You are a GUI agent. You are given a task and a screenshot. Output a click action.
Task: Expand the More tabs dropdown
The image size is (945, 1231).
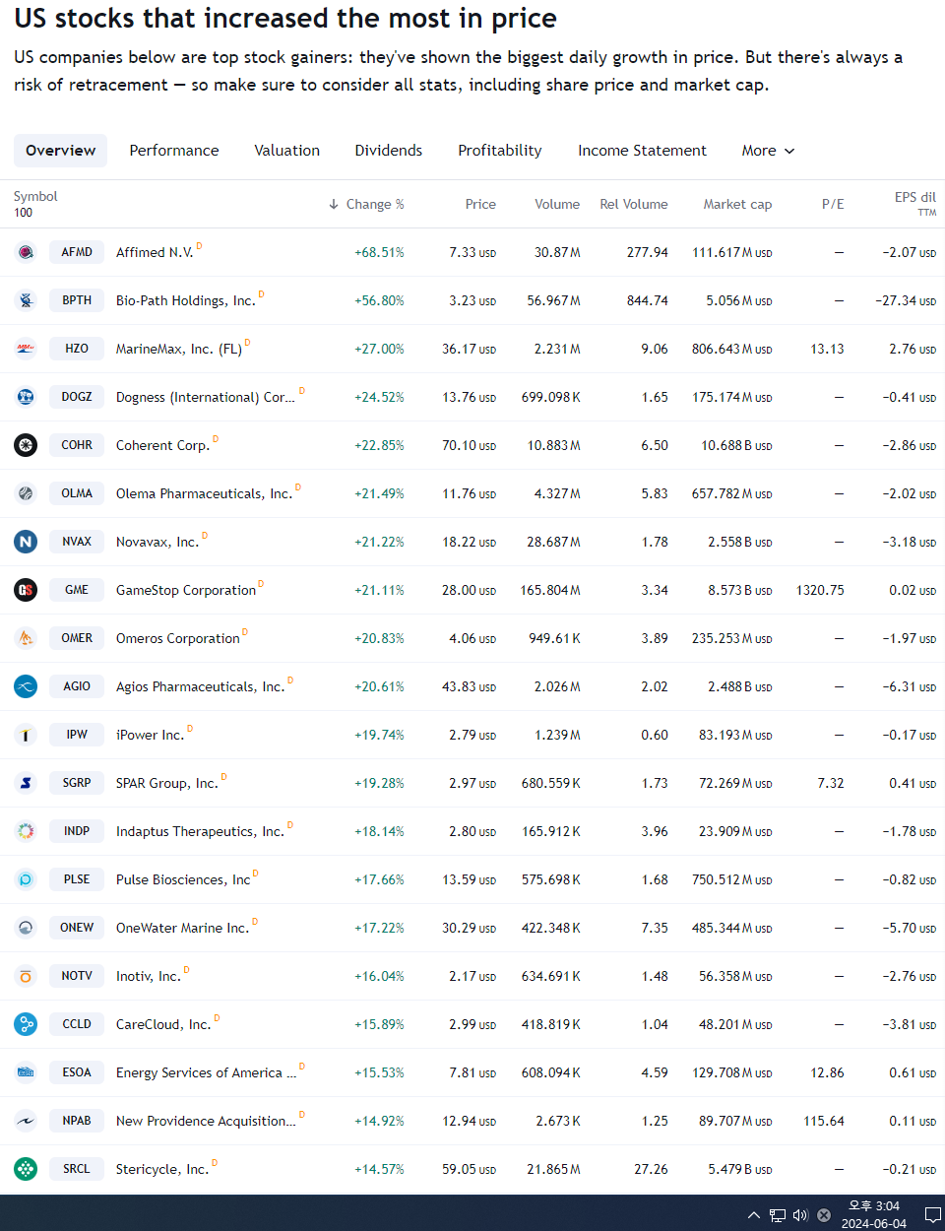click(x=768, y=151)
